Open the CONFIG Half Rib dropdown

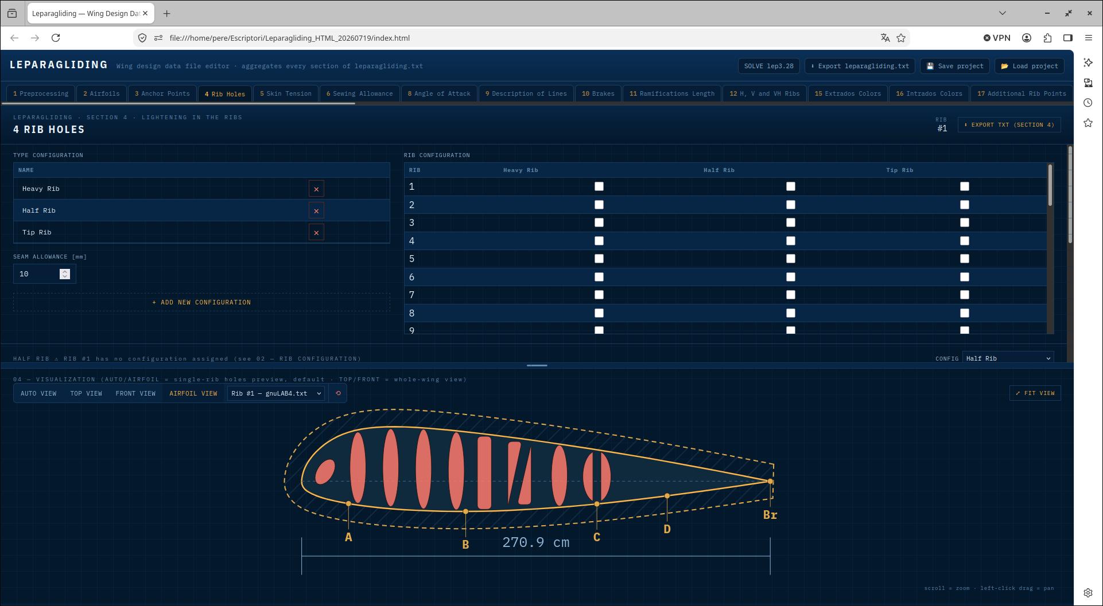tap(1008, 358)
